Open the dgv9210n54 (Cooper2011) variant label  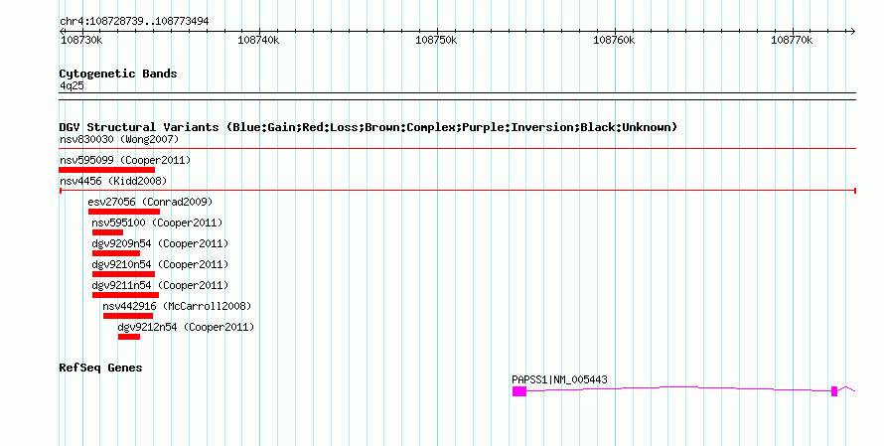tap(160, 264)
